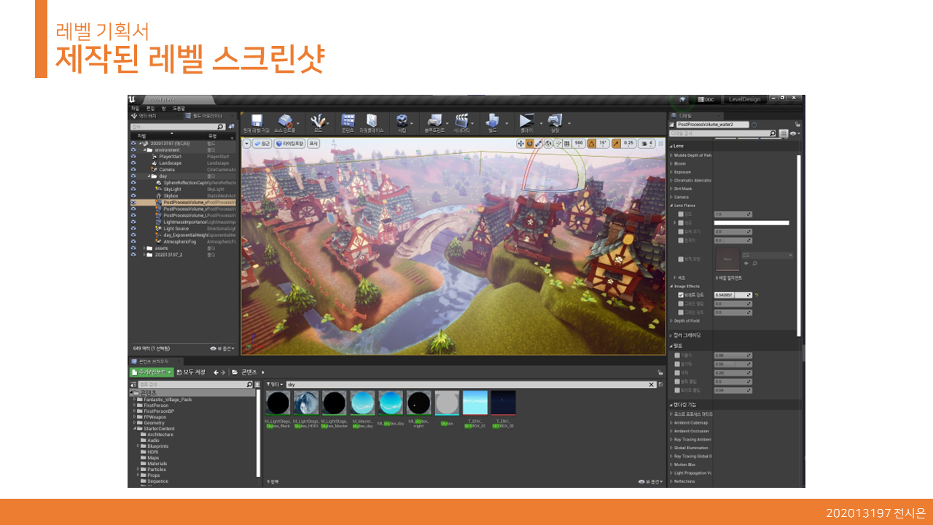
Task: Toggle visibility of Skybox actor
Action: pos(133,195)
